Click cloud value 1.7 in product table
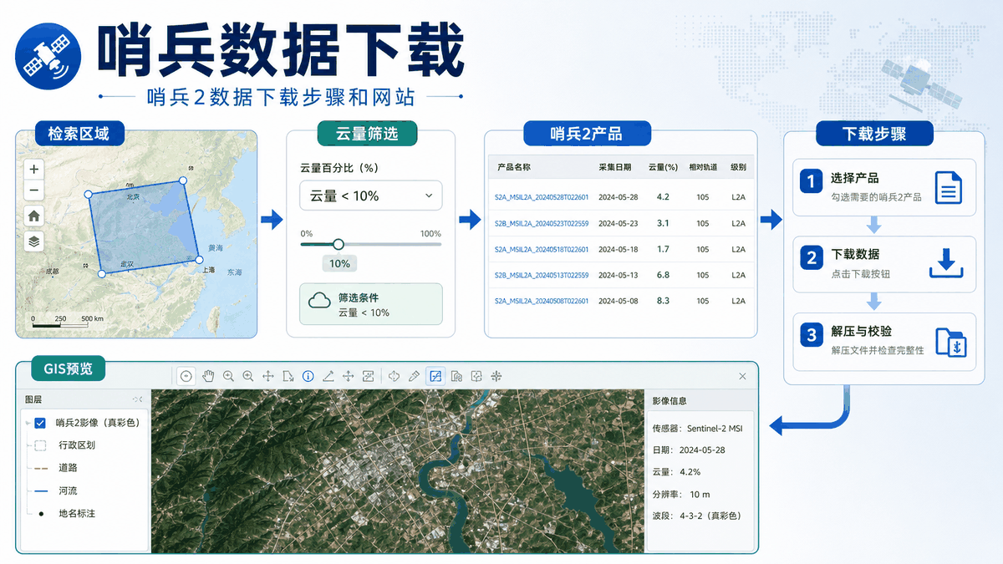Screen dimensions: 1003x564 click(663, 249)
